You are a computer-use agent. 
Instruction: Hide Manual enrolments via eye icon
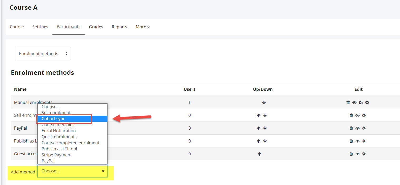point(354,103)
